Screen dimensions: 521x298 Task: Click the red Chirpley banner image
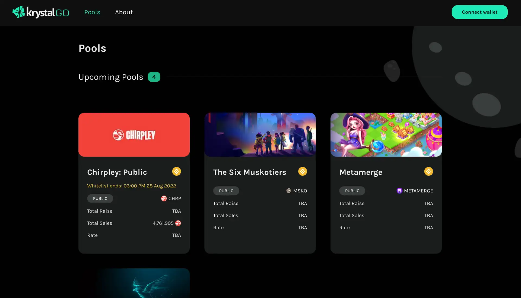pos(134,135)
